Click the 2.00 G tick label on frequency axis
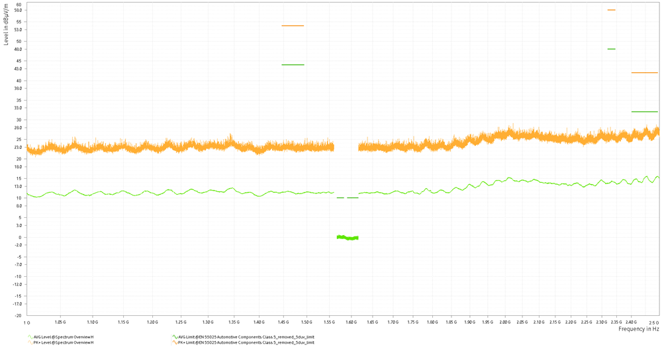662x349 pixels. pos(505,322)
